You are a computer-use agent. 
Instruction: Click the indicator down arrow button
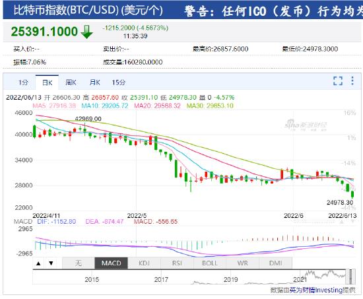click(51, 263)
